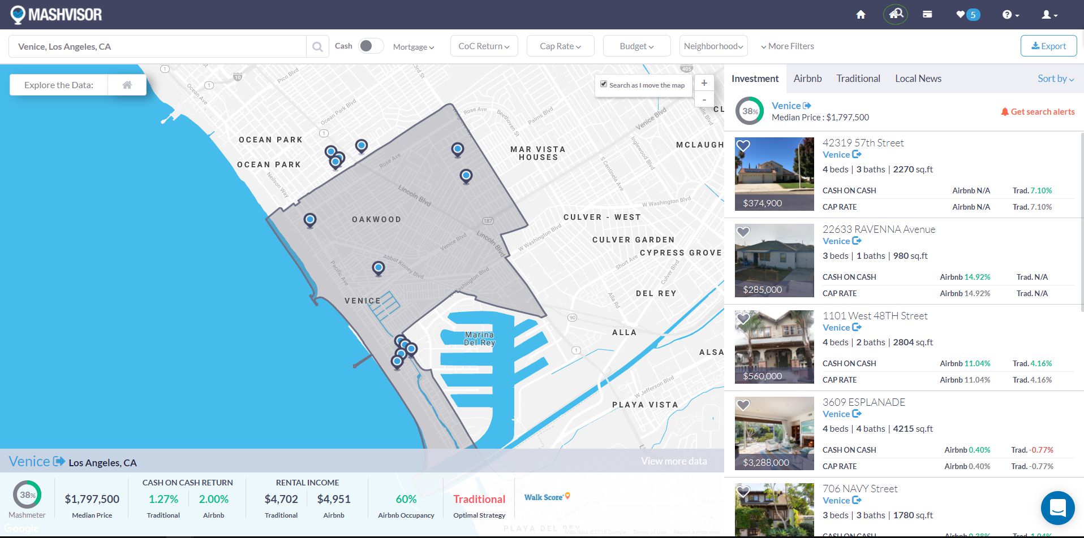Open the 1101 West 48TH Street thumbnail
This screenshot has height=538, width=1084.
[x=774, y=347]
